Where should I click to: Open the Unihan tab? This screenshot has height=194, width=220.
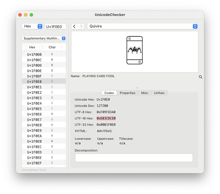(x=159, y=93)
